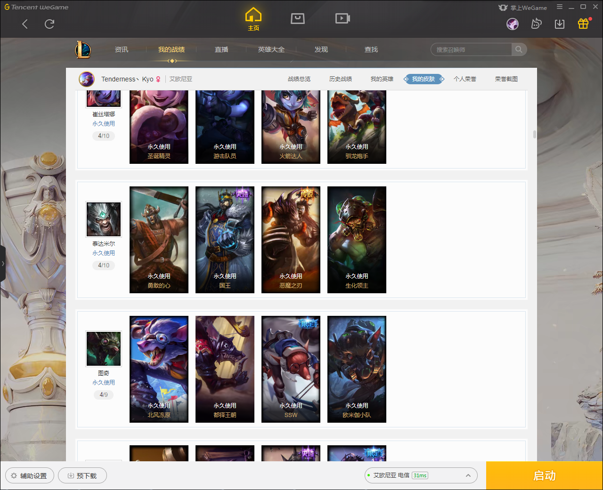
Task: Focus the 搜索召唤师 search field
Action: pyautogui.click(x=471, y=49)
